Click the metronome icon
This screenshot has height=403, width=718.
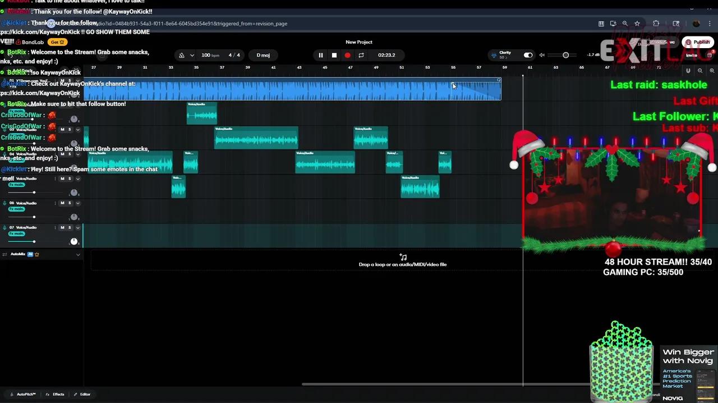pyautogui.click(x=181, y=55)
